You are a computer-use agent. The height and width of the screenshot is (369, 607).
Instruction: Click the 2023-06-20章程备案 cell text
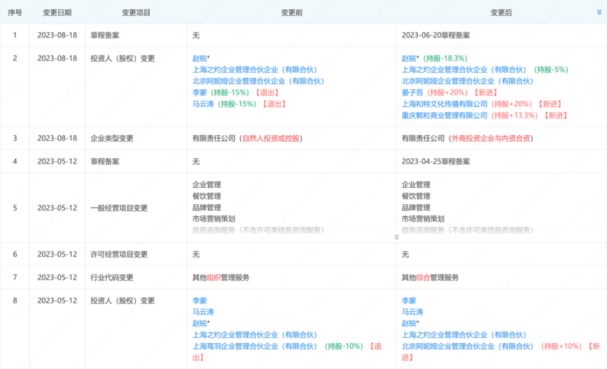(x=435, y=35)
